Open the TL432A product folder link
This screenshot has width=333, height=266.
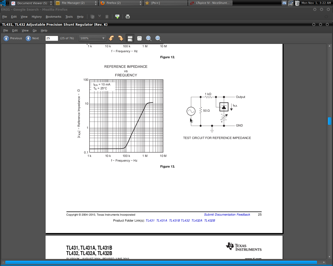pyautogui.click(x=197, y=221)
